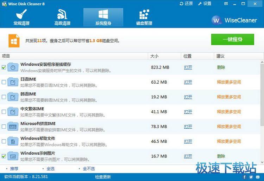Click the 推荐 selection link
This screenshot has height=181, width=264.
[x=14, y=169]
